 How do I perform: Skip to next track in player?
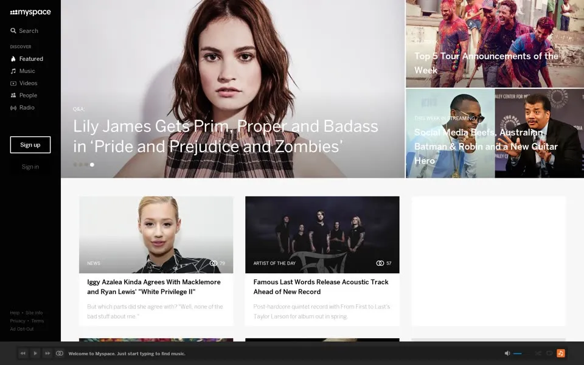click(x=47, y=353)
